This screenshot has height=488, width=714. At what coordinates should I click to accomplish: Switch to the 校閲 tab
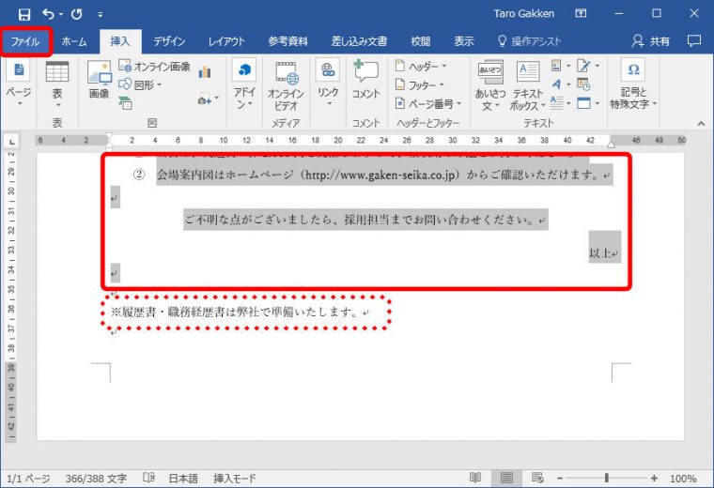(421, 42)
